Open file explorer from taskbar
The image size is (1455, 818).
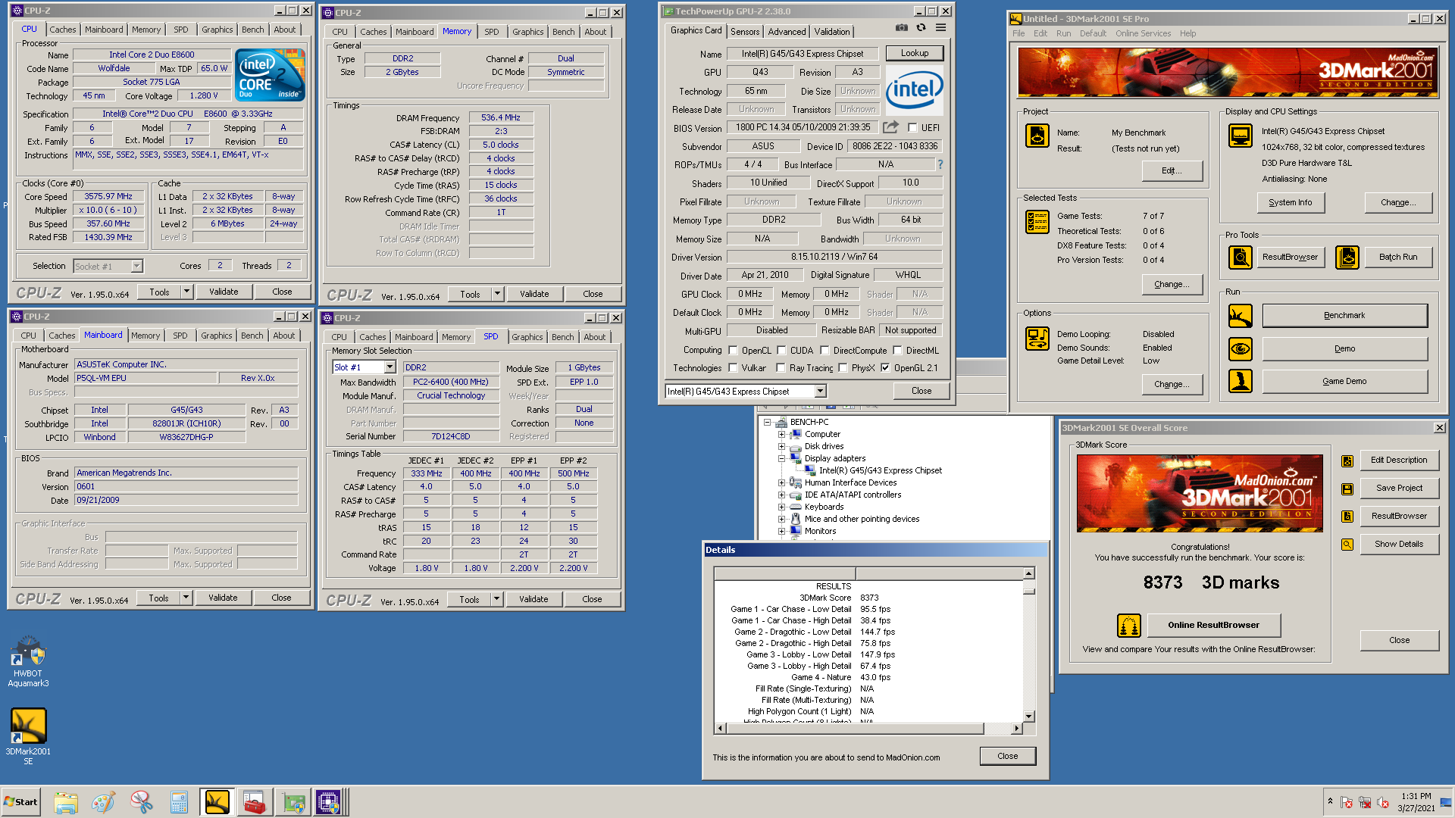tap(66, 802)
